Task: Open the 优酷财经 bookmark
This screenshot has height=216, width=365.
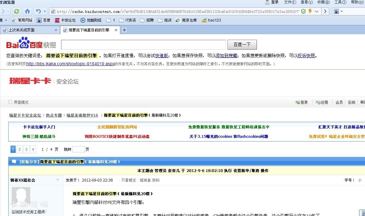Action: click(x=91, y=20)
